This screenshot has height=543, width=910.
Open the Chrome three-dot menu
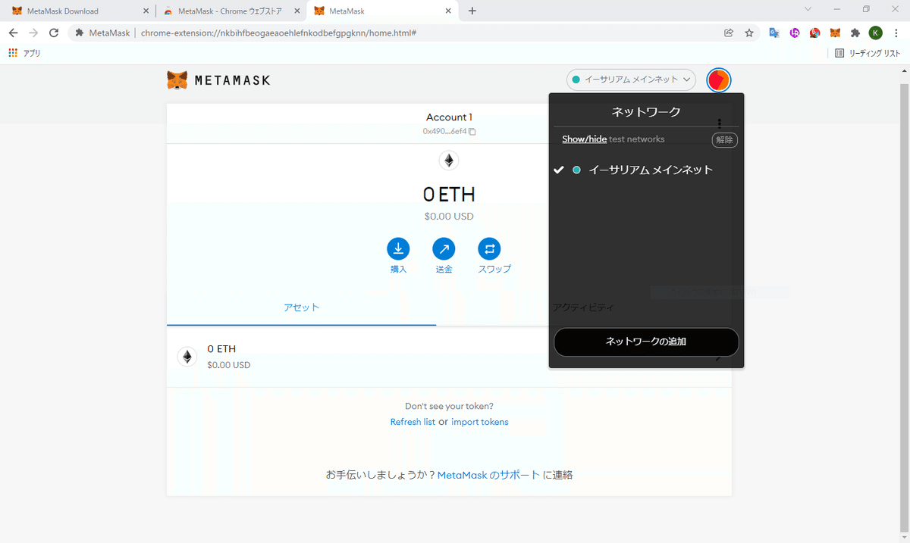click(896, 33)
